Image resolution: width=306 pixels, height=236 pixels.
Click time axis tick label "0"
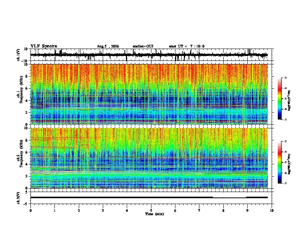coord(31,211)
